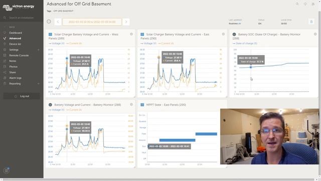Viewport: 321px width, 181px height.
Task: Click the search icon at top right
Action: (297, 4)
